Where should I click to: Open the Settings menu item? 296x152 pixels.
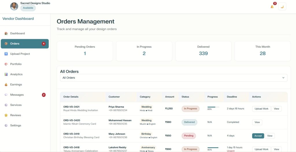coord(16,125)
